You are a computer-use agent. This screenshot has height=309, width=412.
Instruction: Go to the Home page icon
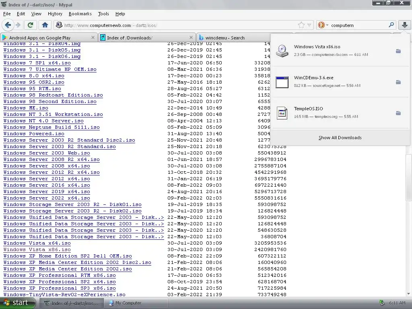[45, 25]
